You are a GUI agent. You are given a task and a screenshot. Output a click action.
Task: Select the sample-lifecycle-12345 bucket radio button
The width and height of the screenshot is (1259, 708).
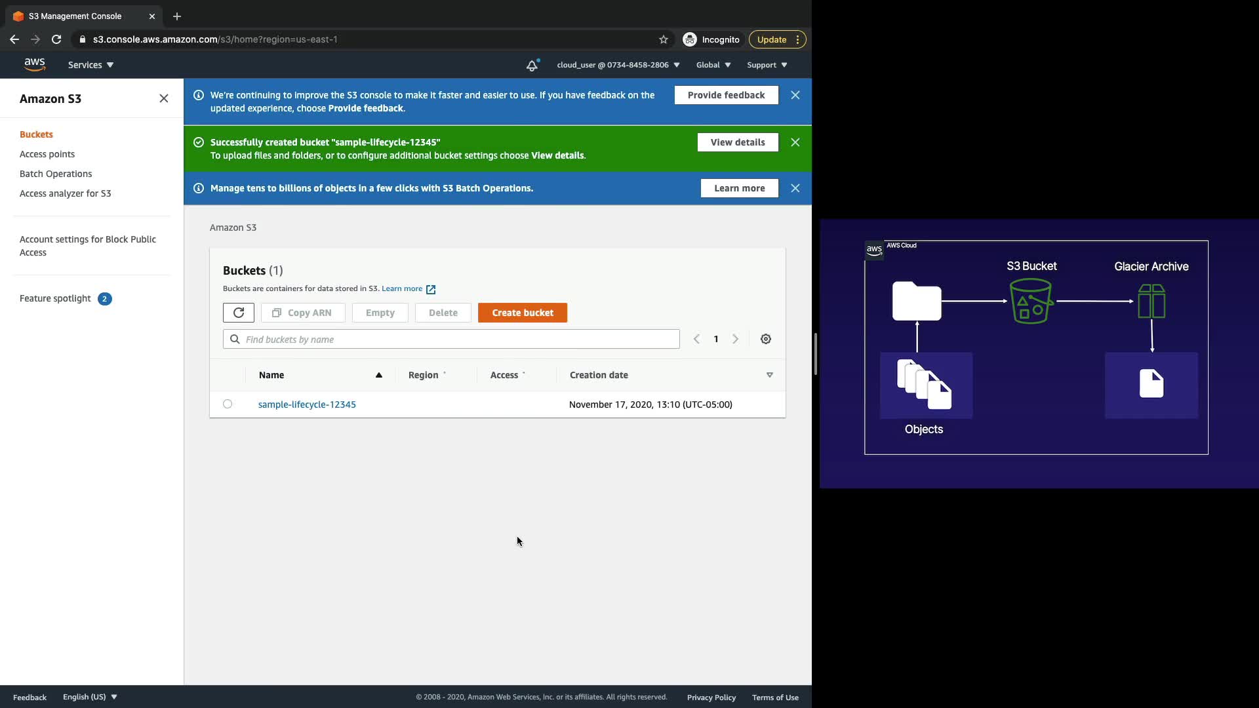point(228,404)
